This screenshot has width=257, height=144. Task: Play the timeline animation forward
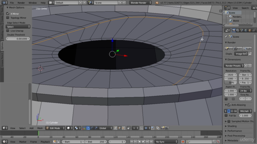[143, 142]
